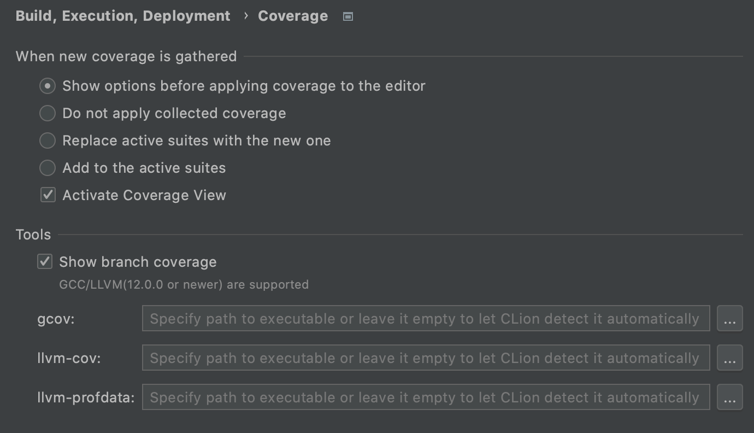Click the llvm-profdata executable path field
The image size is (754, 433).
(x=426, y=397)
